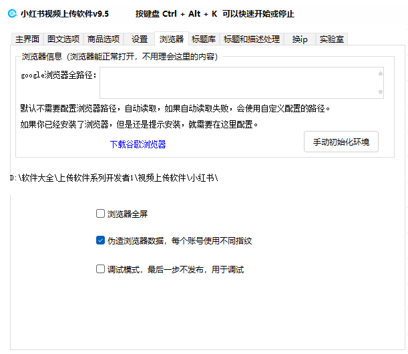Click scroll down arrow of path box
This screenshot has width=408, height=354.
point(381,92)
